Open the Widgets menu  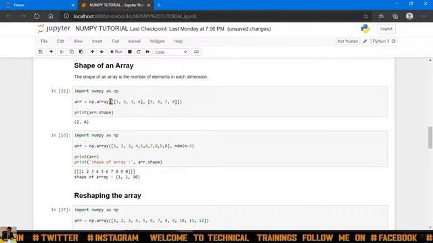coord(157,41)
